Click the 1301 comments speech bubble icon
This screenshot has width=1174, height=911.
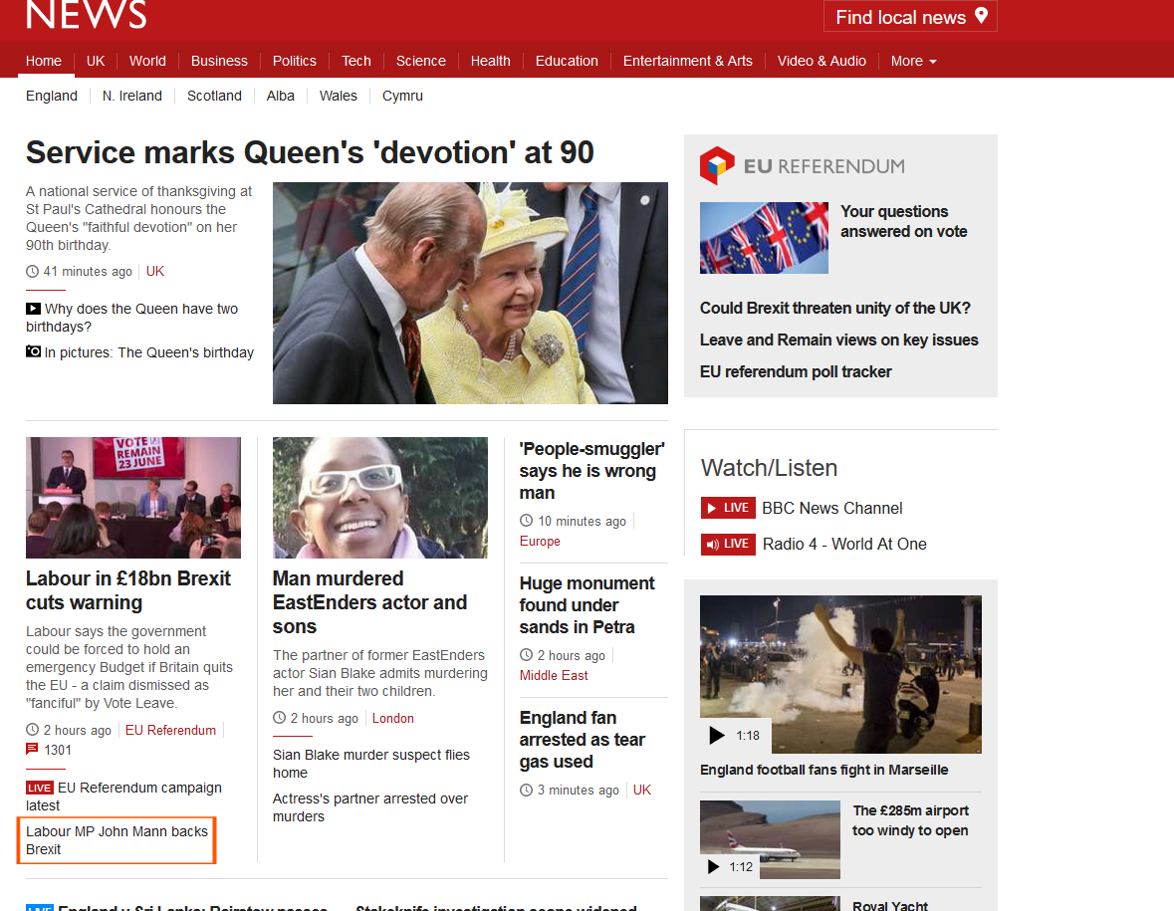click(x=32, y=749)
